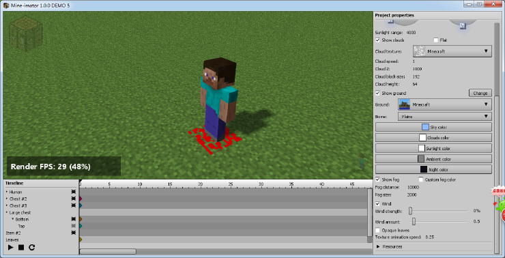Click the Play button in timeline
The image size is (505, 258).
(11, 247)
